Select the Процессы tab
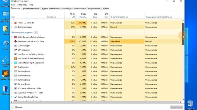Screen dimensions: 197x110 point(15,8)
